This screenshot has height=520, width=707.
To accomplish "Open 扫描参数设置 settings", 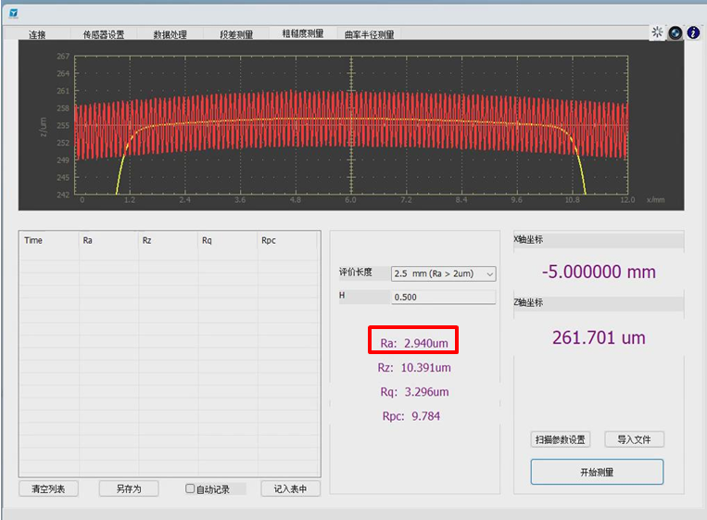I will coord(561,439).
